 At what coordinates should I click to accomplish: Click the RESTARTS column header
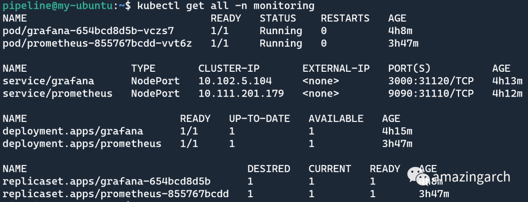(345, 18)
